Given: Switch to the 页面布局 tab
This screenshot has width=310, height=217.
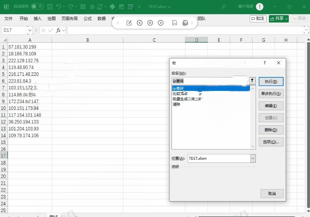Looking at the screenshot, I should [x=69, y=19].
